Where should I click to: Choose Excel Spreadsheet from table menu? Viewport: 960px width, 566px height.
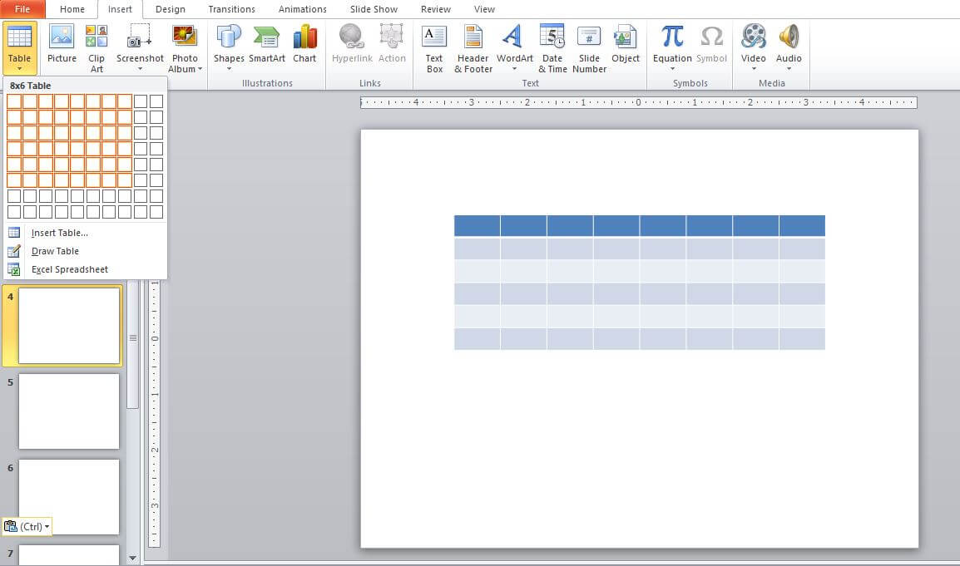(69, 269)
